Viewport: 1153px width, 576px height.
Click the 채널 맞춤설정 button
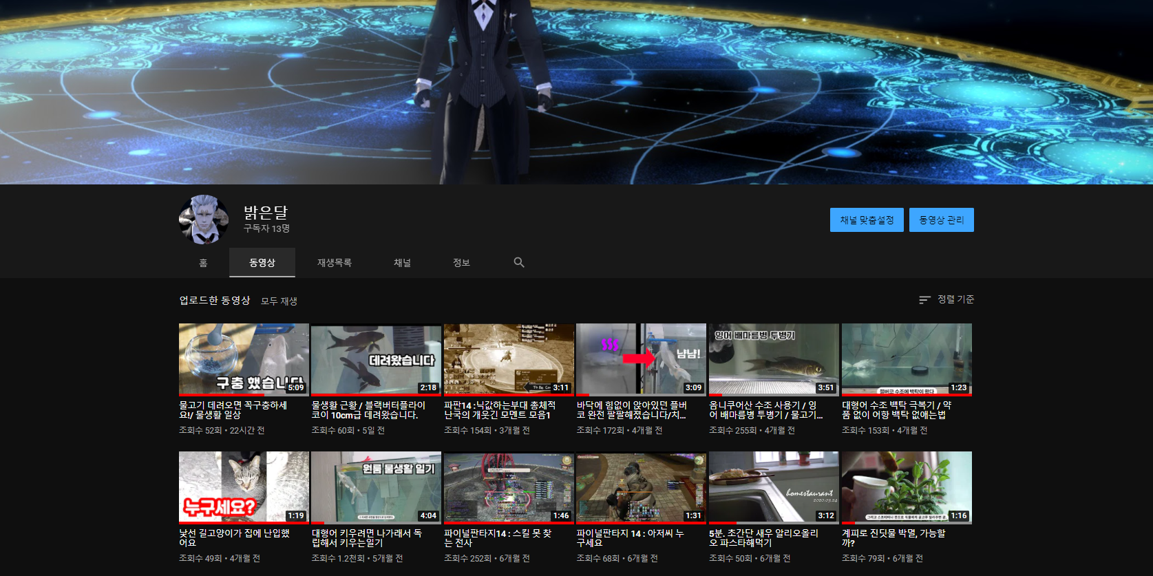pyautogui.click(x=867, y=220)
